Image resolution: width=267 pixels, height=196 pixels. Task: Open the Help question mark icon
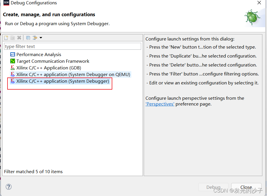coord(8,187)
